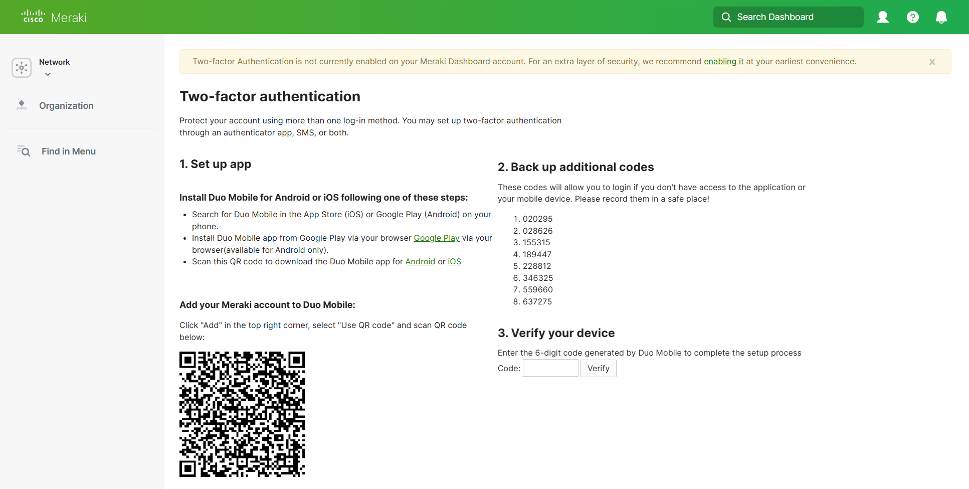The width and height of the screenshot is (969, 489).
Task: Open the user profile account icon
Action: [882, 17]
